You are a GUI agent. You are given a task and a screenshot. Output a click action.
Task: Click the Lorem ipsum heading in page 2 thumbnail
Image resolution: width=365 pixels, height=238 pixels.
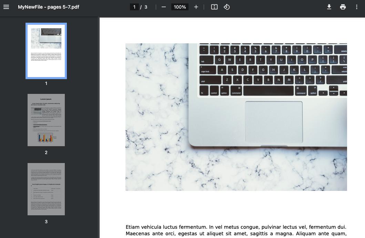(46, 99)
